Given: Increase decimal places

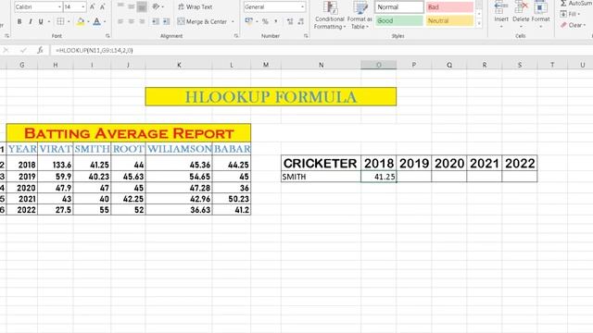Looking at the screenshot, I should [x=290, y=21].
